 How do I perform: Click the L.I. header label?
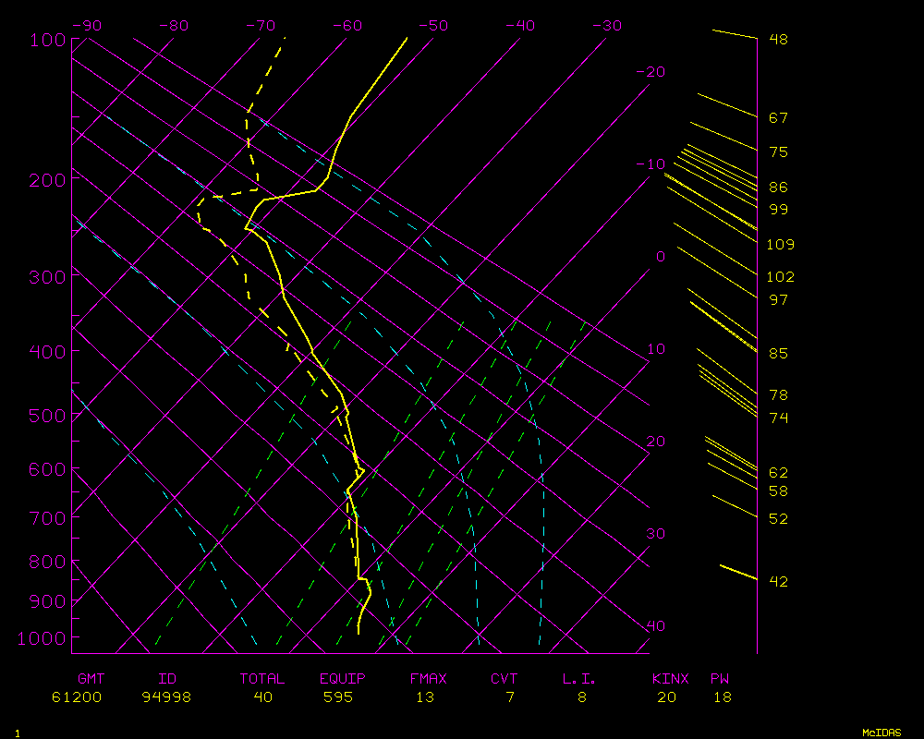click(579, 679)
